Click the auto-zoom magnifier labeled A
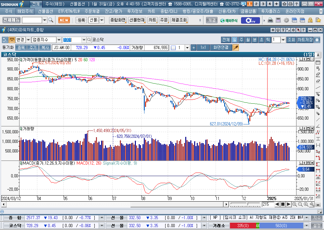The height and width of the screenshot is (230, 324). [306, 204]
